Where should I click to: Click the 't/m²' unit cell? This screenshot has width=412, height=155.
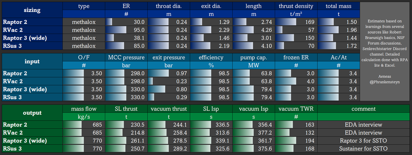click(x=296, y=14)
